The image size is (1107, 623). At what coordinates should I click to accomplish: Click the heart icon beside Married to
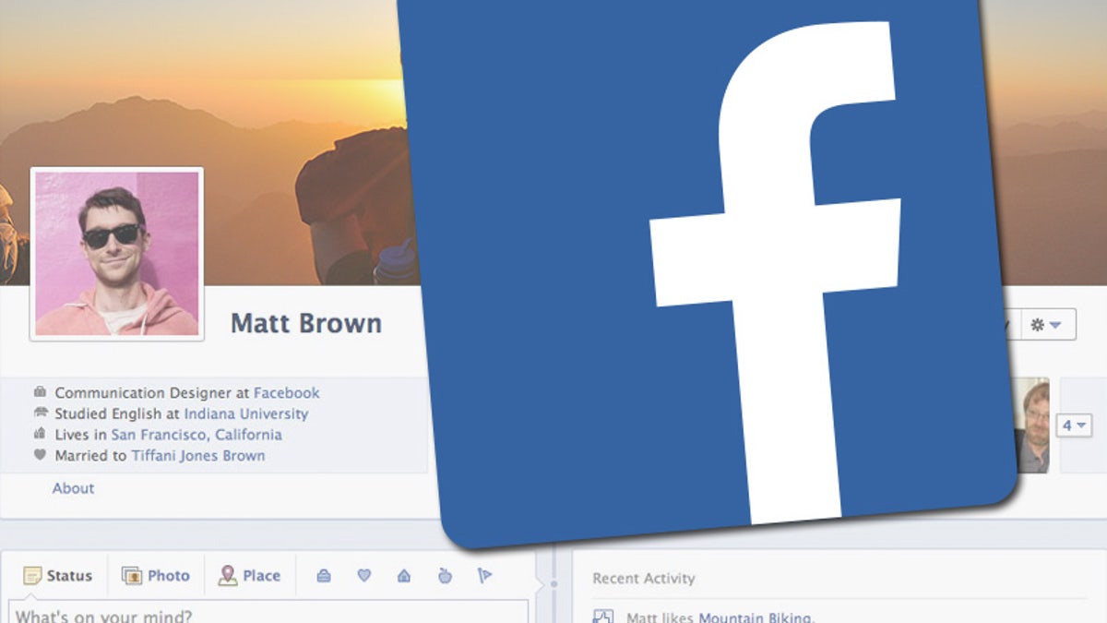coord(40,455)
